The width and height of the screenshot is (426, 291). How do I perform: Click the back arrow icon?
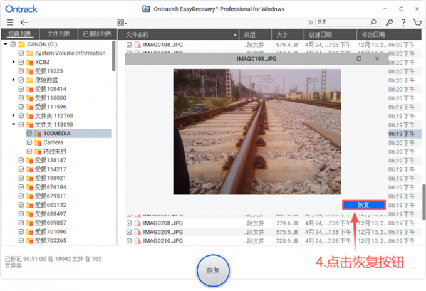25,23
